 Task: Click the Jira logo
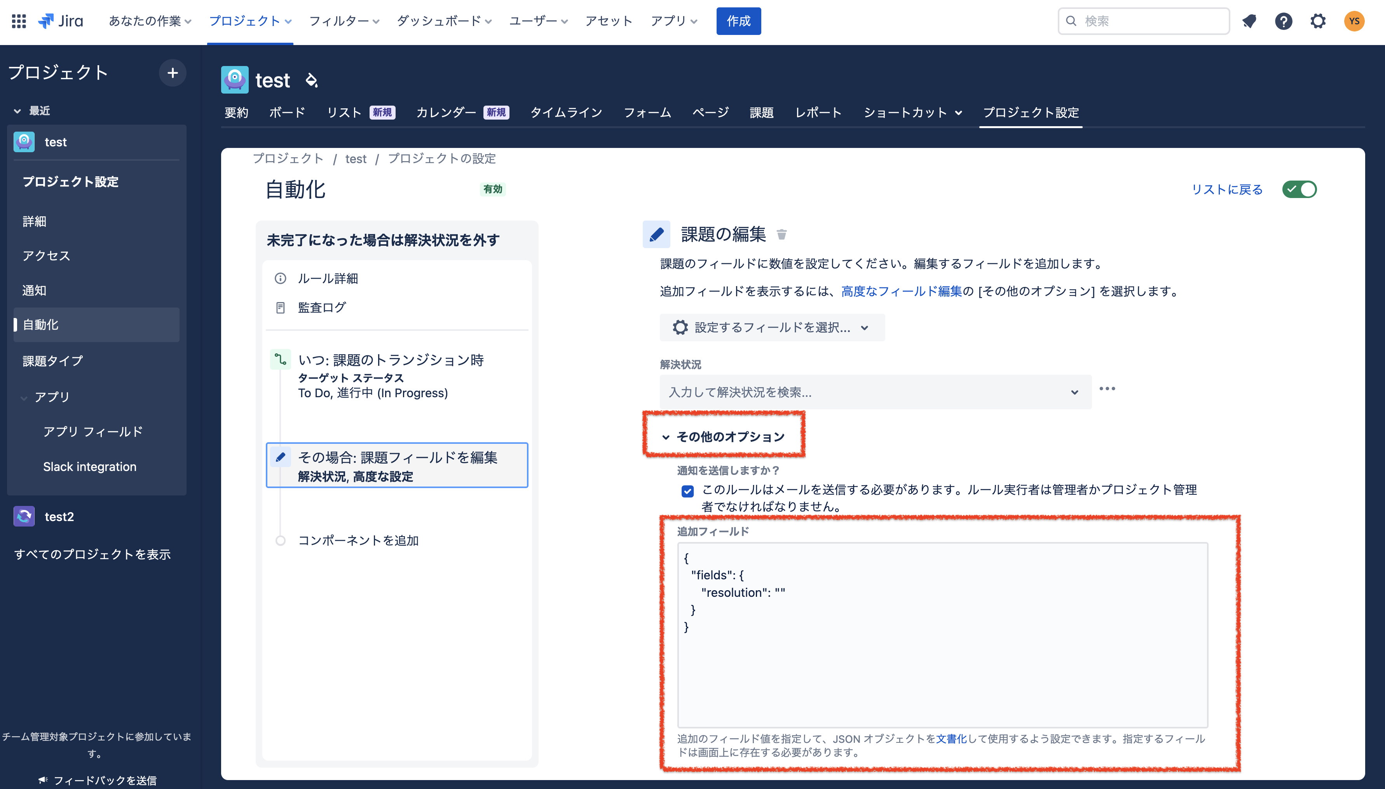click(61, 21)
